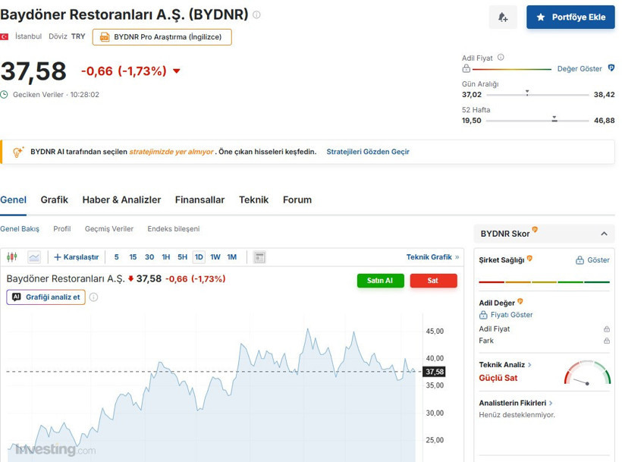Click Fiyatı Göster link
Image resolution: width=622 pixels, height=462 pixels.
click(x=506, y=315)
